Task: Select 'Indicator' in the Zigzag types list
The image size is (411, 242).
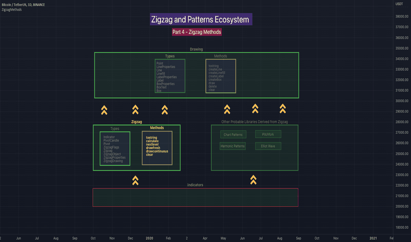Action: [x=109, y=137]
